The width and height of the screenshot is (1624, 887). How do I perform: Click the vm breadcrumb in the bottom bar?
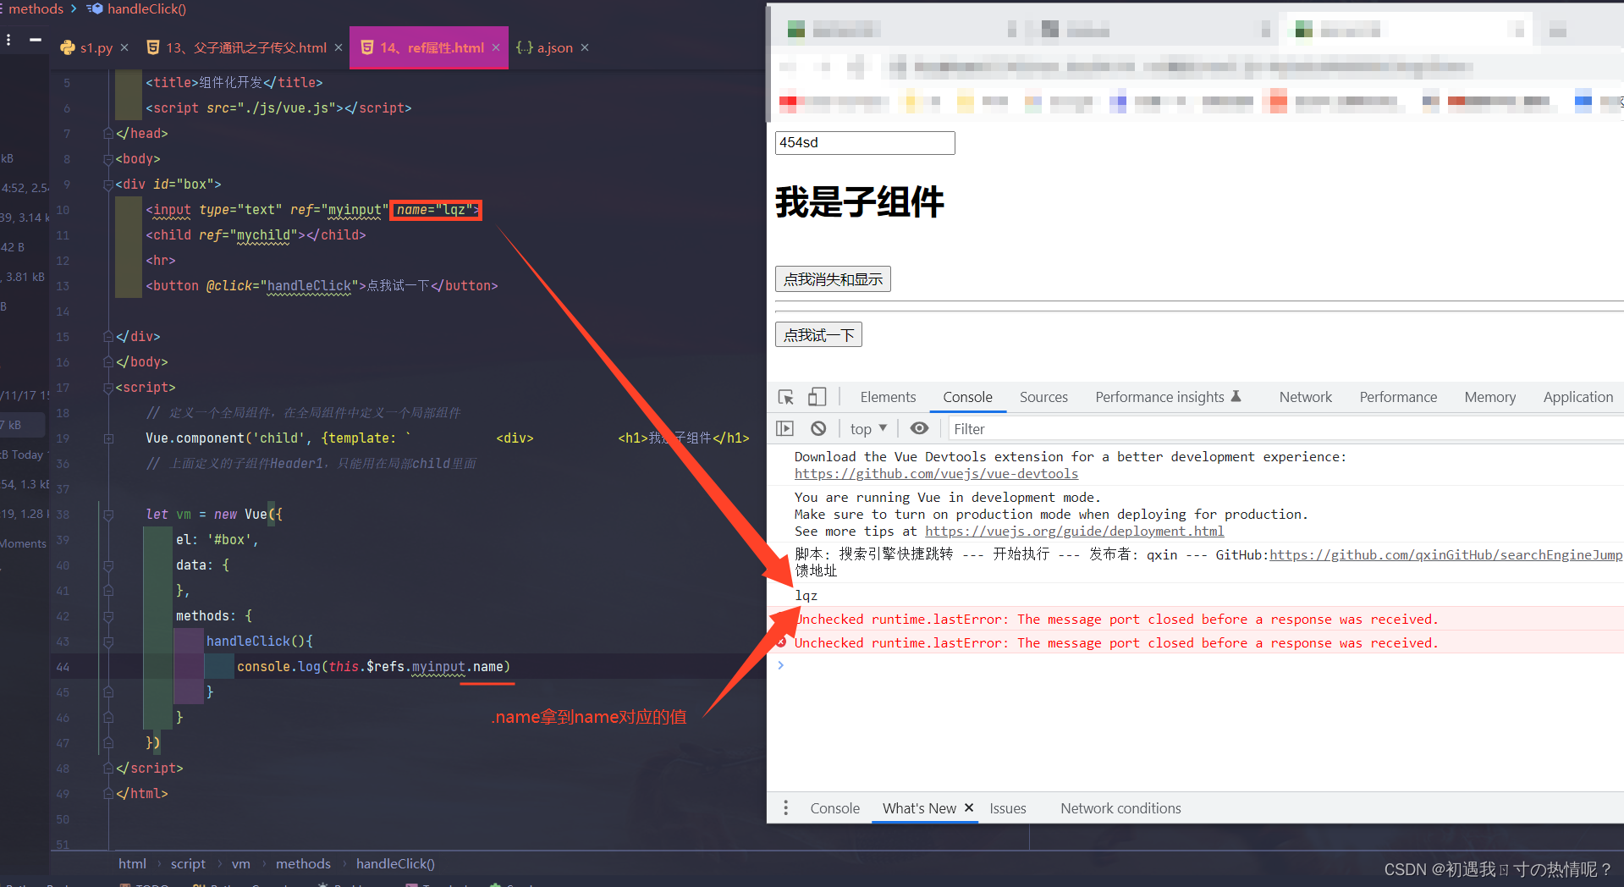click(241, 863)
